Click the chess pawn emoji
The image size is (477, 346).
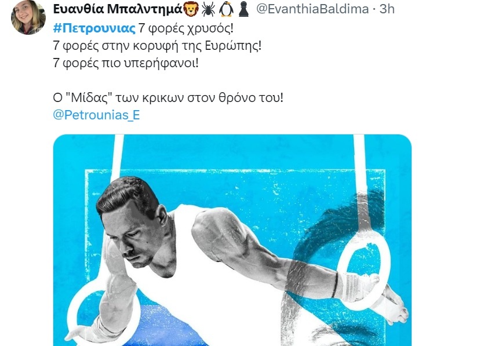(243, 9)
